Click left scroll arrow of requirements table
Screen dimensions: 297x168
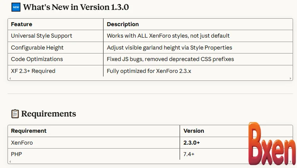click(x=10, y=162)
